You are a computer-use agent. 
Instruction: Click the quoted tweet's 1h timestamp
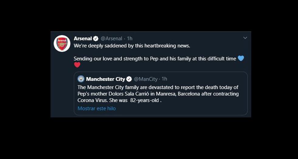pos(164,79)
